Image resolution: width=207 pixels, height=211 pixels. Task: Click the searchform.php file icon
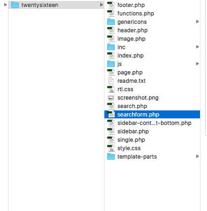click(111, 114)
